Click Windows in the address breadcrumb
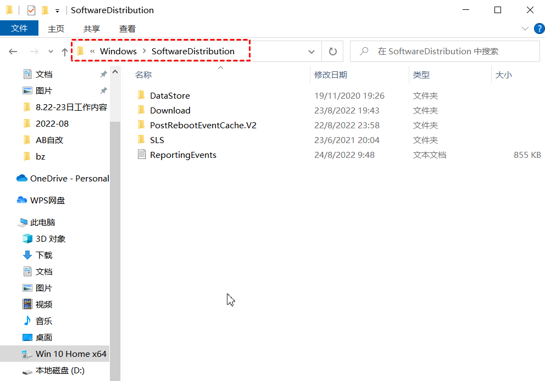Screen dimensions: 545x381 (118, 52)
